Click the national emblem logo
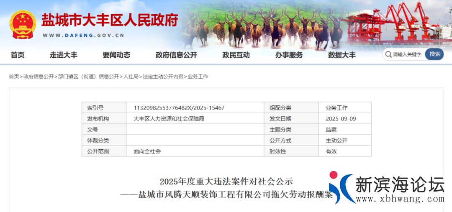 coord(23,25)
